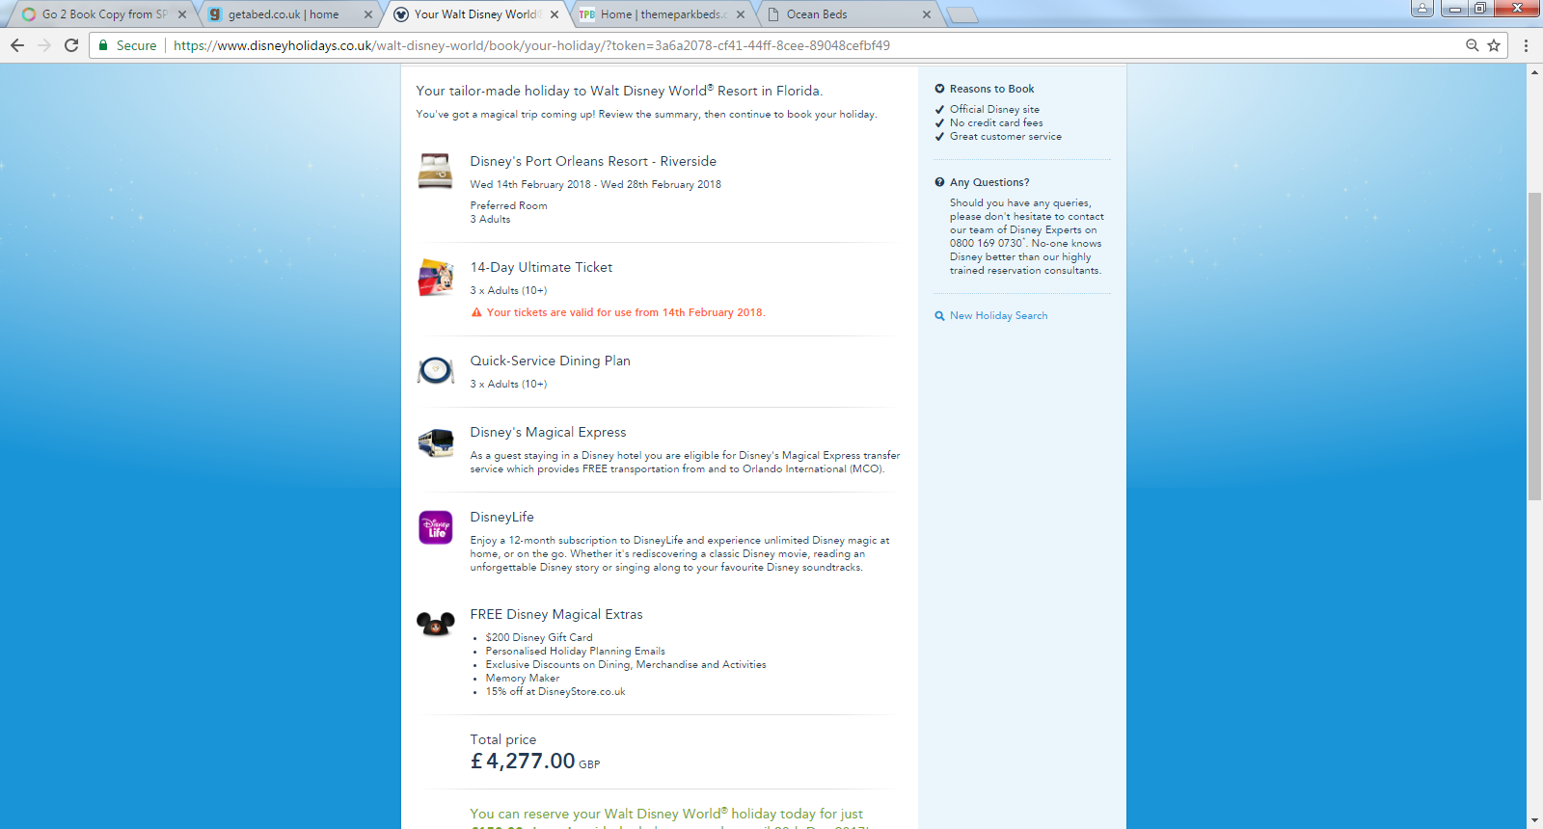Click the 14-Day Ultimate Ticket heading

pyautogui.click(x=541, y=267)
